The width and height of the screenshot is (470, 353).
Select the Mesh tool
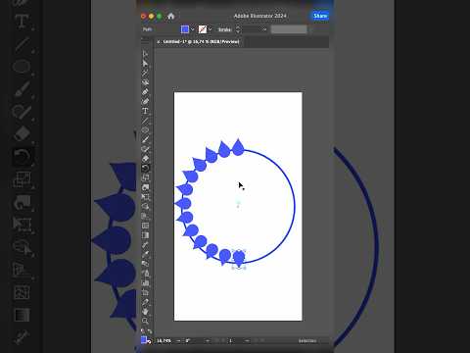pyautogui.click(x=145, y=226)
